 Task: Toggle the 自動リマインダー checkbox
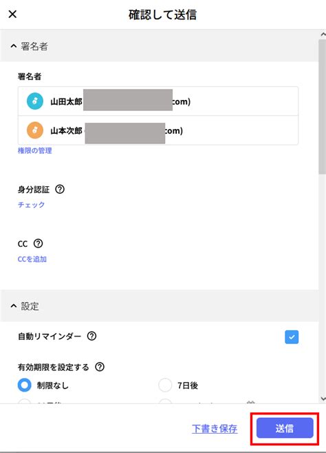pyautogui.click(x=292, y=337)
